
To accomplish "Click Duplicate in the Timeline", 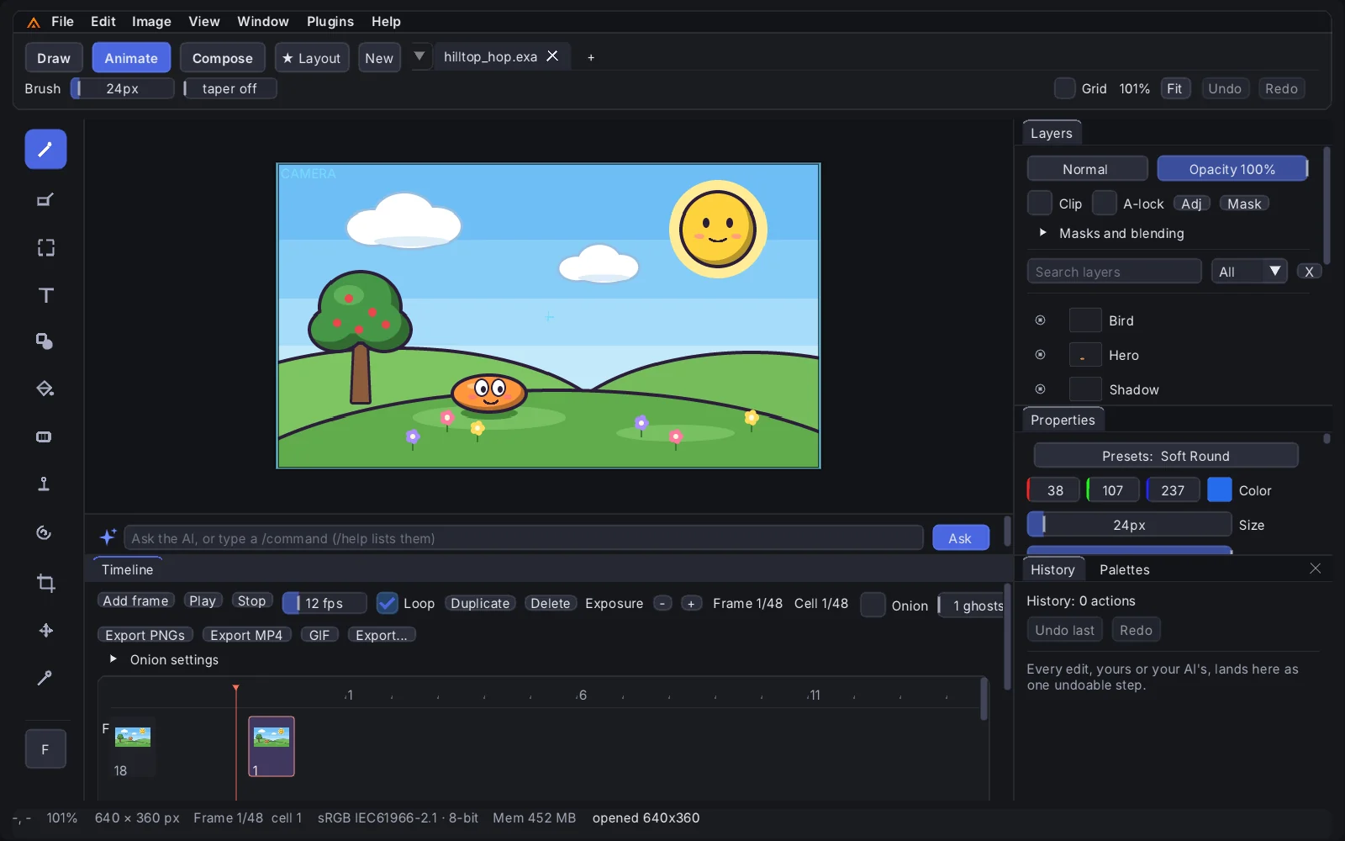I will click(480, 603).
